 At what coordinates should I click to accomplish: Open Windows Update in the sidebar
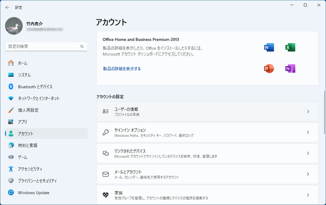[46, 192]
